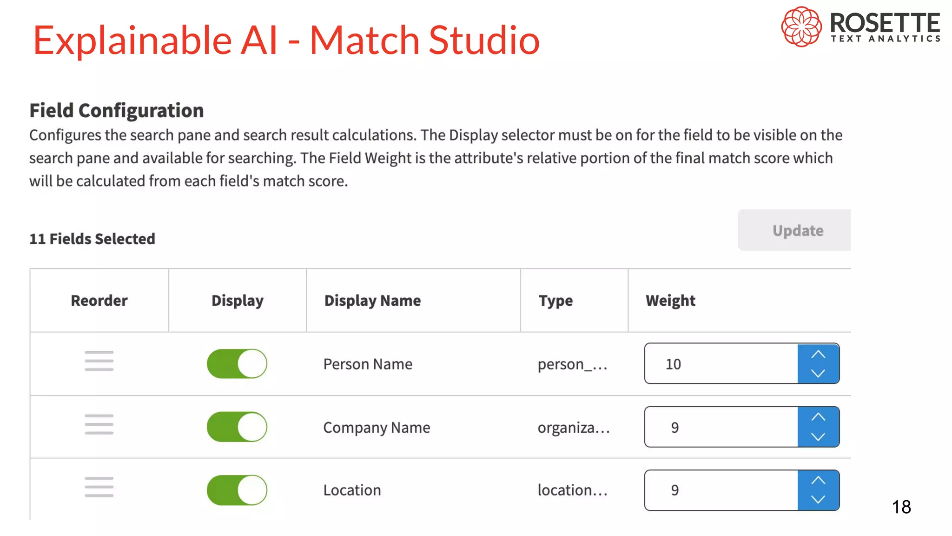952x536 pixels.
Task: Click the Company Name reorder drag handle
Action: coord(99,424)
